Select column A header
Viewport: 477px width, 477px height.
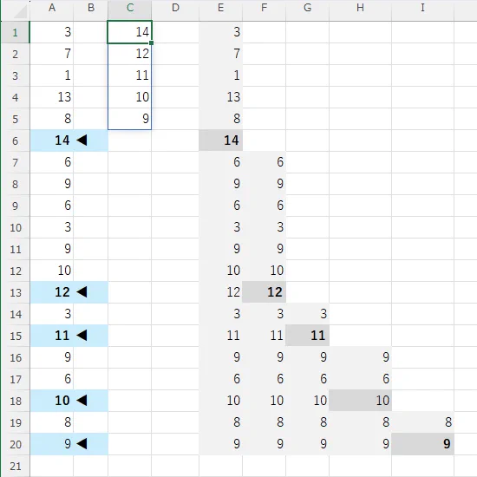pyautogui.click(x=52, y=8)
